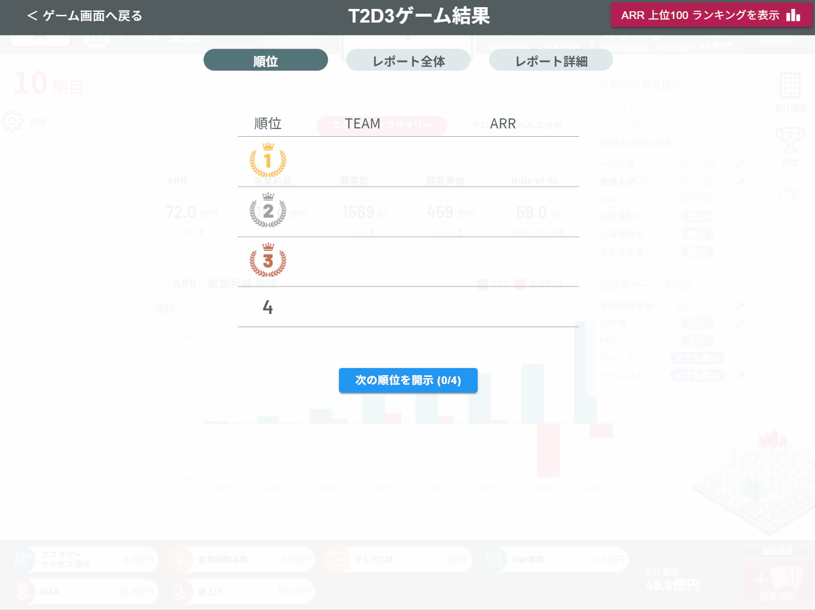
Task: Click the rank 4 row number
Action: [x=268, y=307]
